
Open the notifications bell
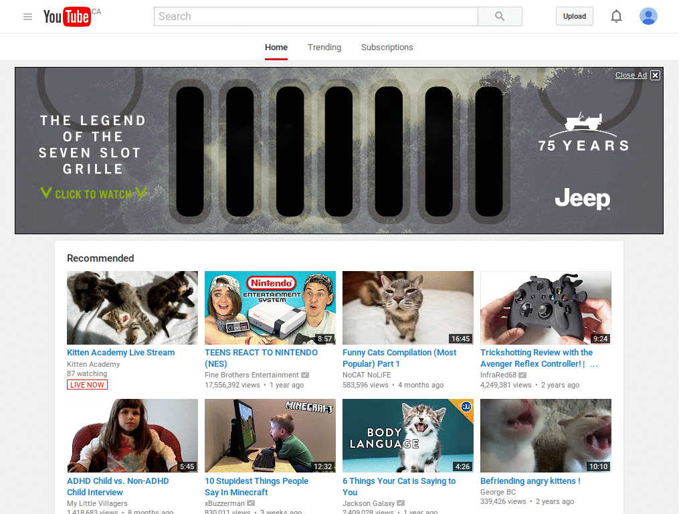click(616, 17)
